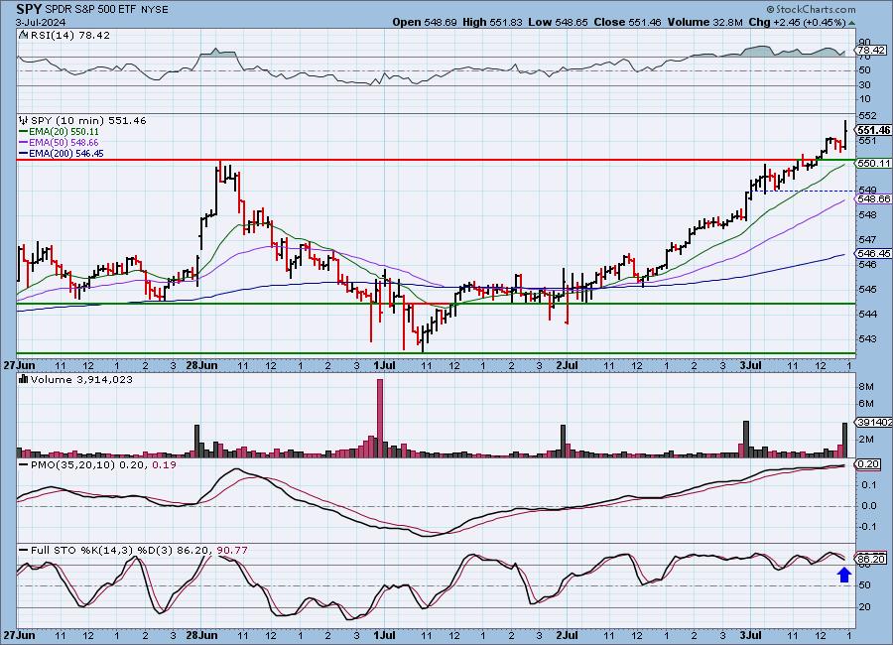Click the green up-triangle change indicator

coord(851,23)
